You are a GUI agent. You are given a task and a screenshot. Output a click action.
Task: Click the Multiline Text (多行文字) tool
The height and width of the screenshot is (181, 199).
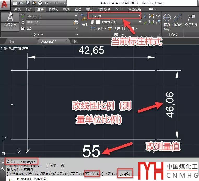[10, 21]
